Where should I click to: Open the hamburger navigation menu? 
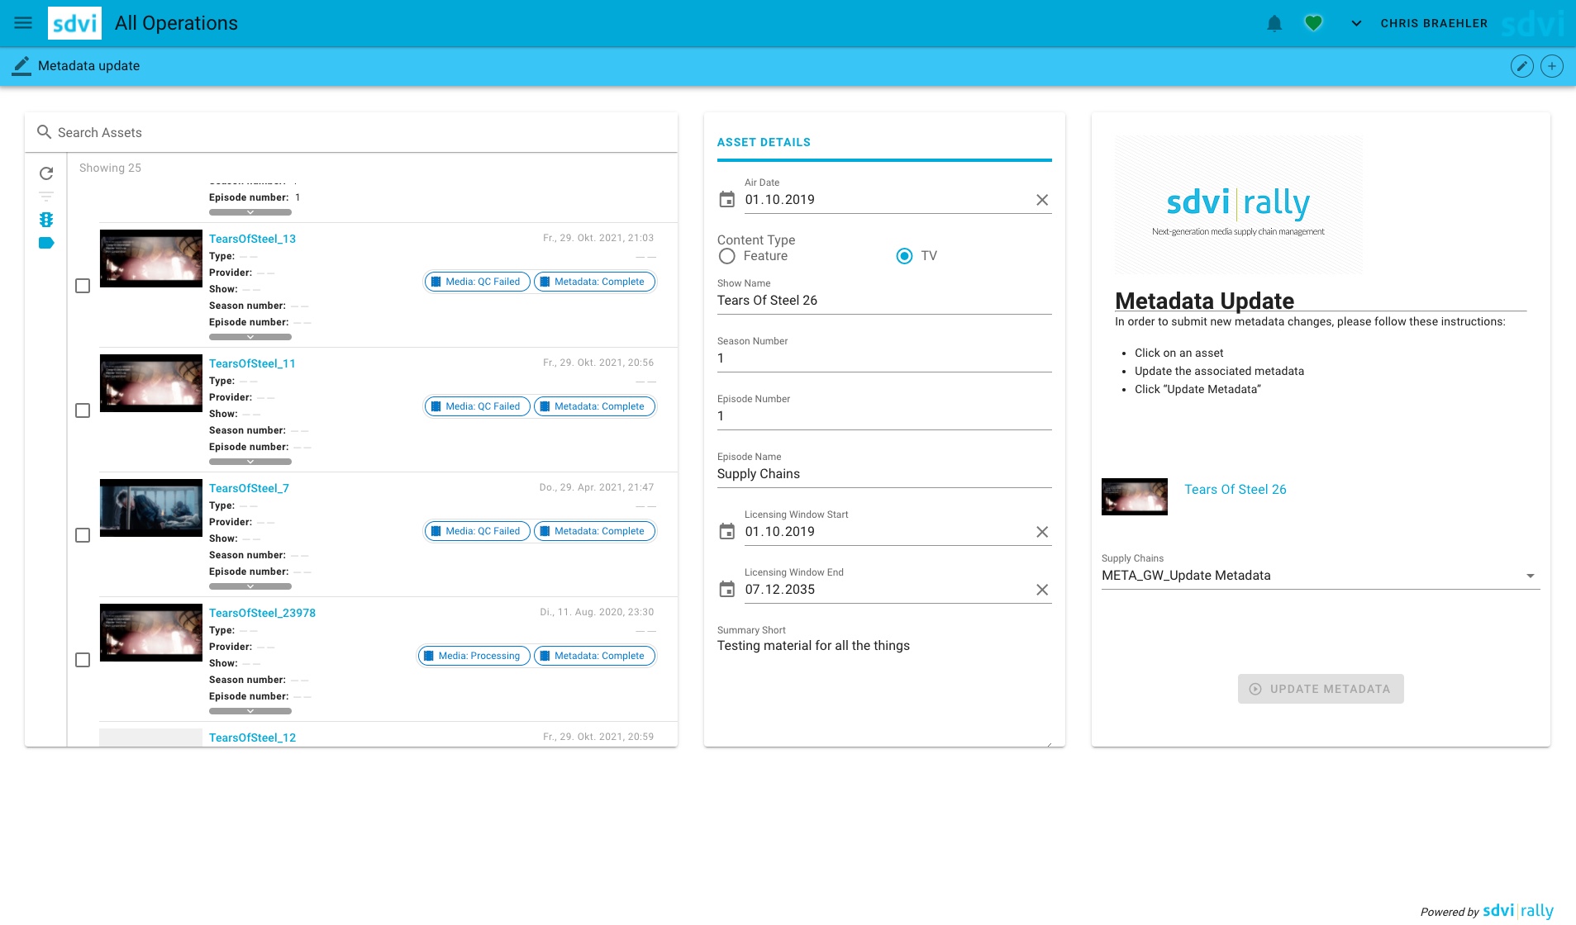(x=23, y=23)
